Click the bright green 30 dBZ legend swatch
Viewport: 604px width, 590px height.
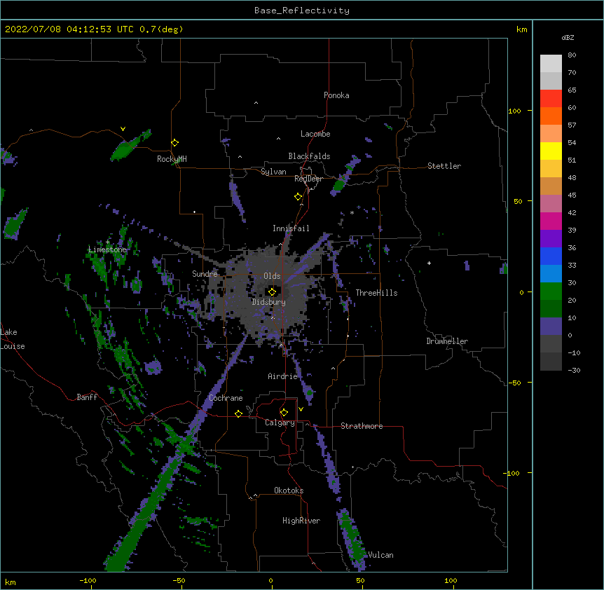pos(551,291)
